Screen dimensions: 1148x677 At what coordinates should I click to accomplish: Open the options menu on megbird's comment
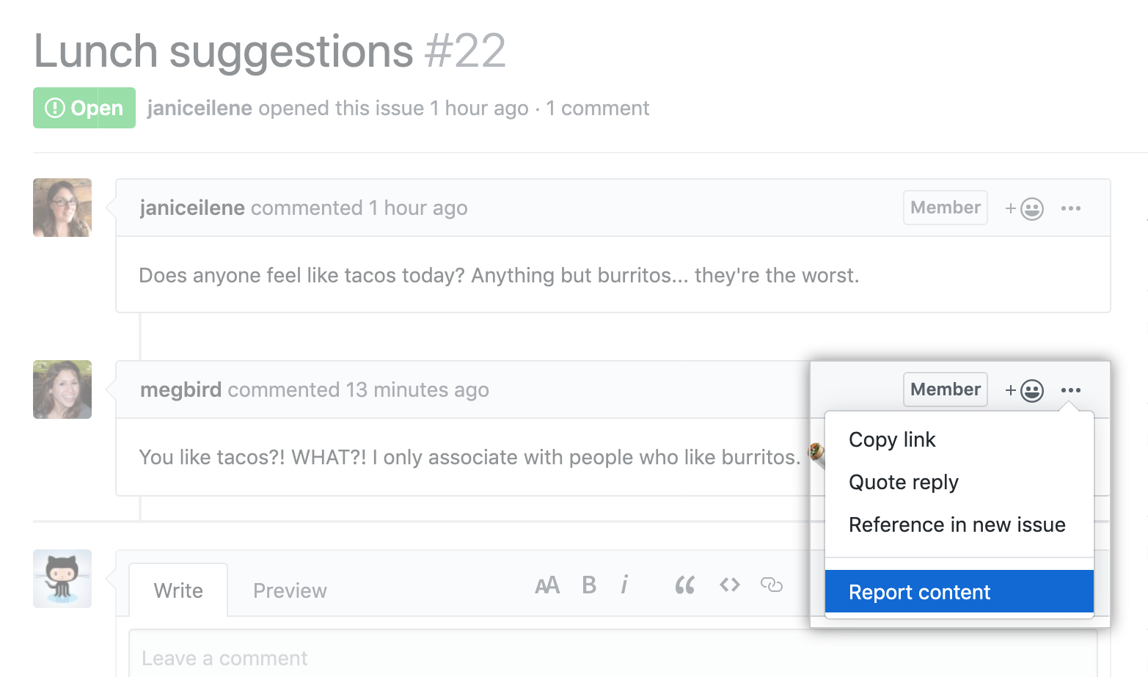[x=1071, y=389]
